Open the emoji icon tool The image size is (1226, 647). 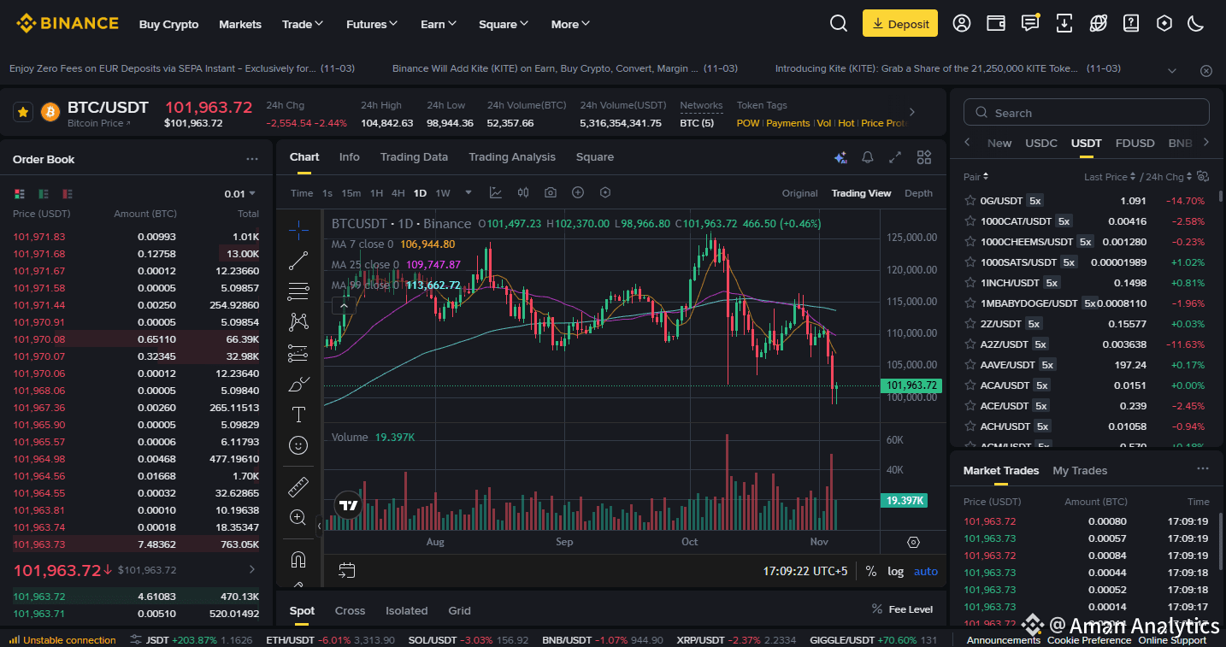(298, 445)
